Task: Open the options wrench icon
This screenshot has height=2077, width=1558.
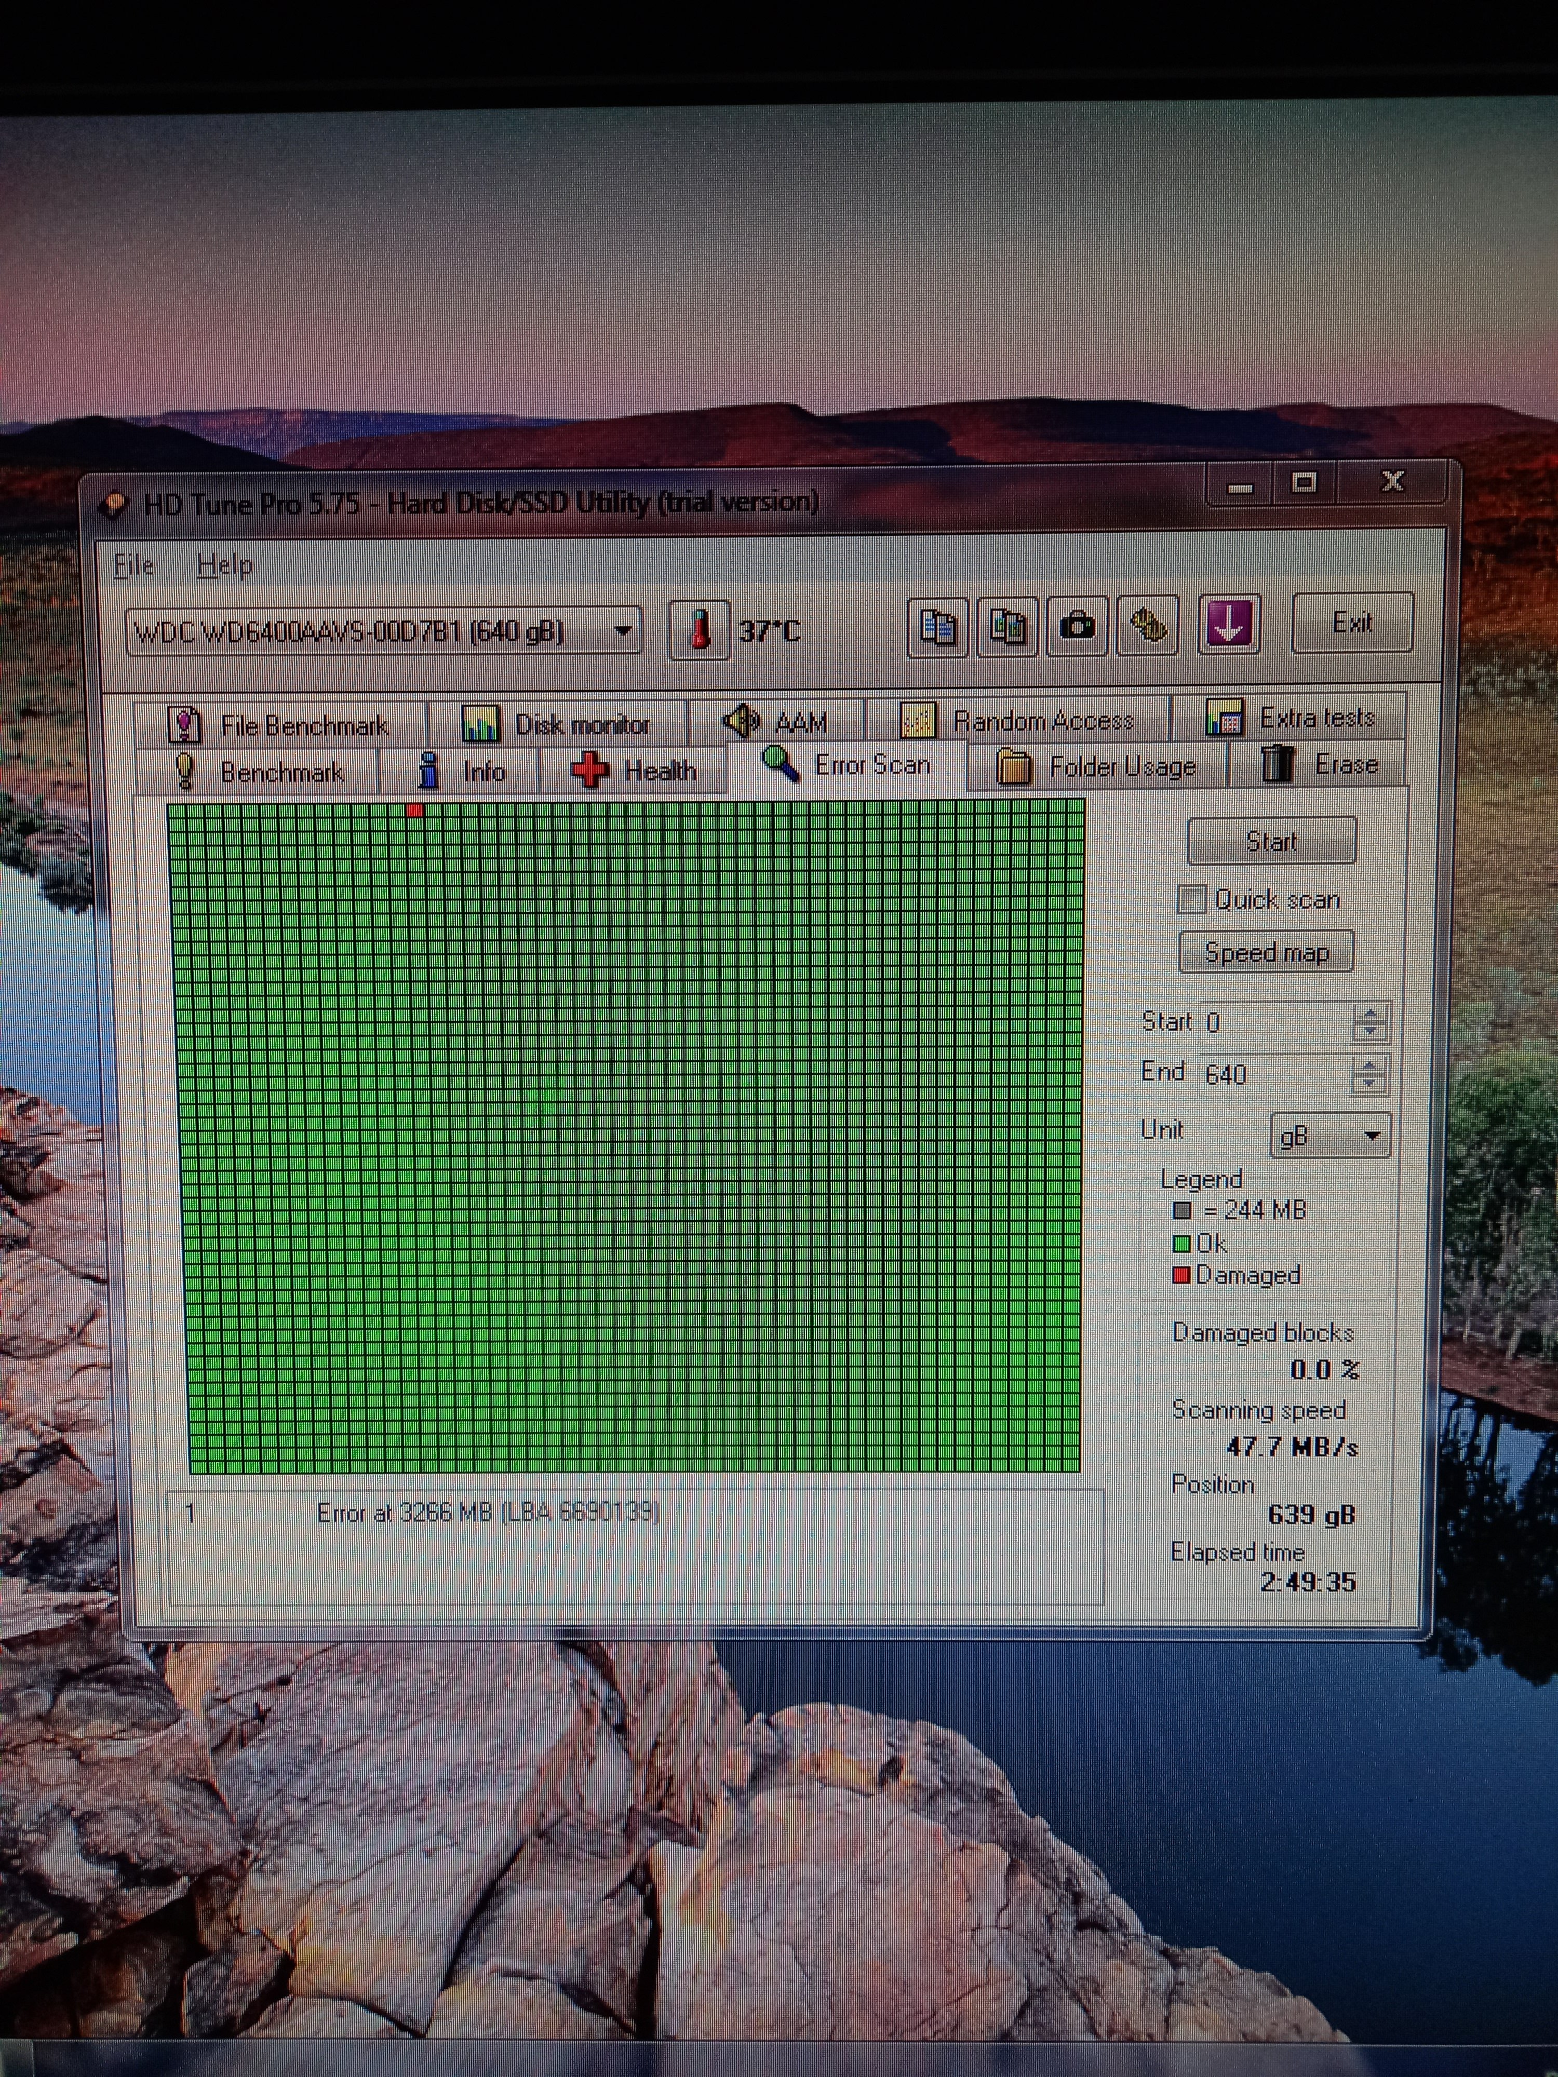Action: (x=1147, y=625)
